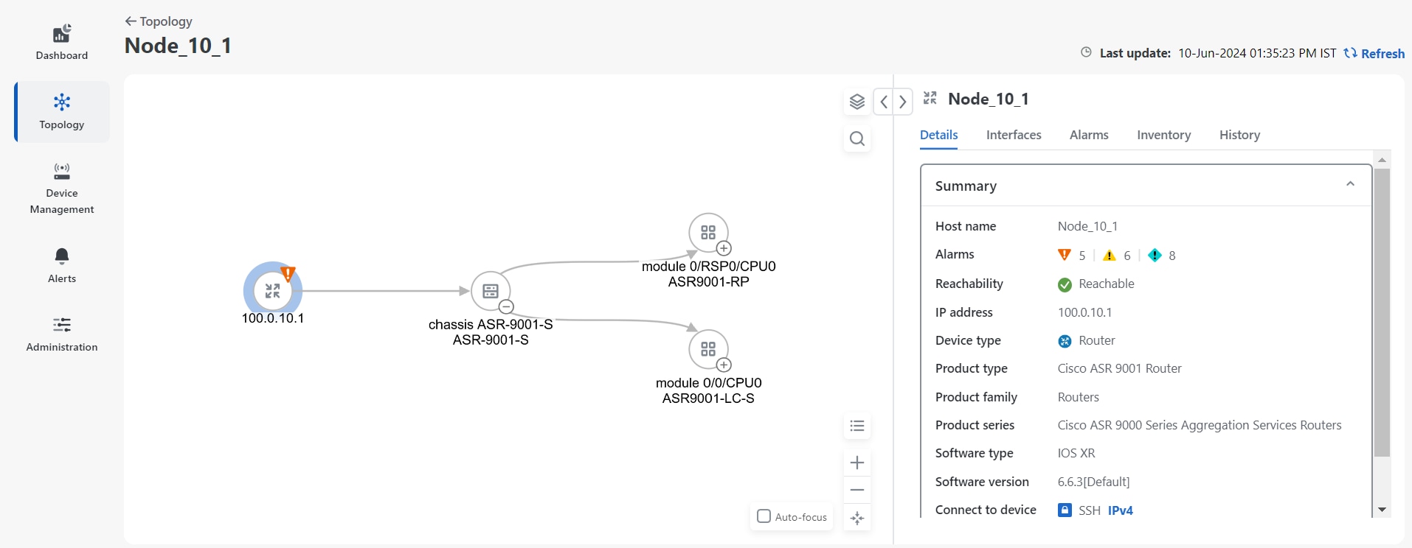
Task: Select the Product family value Routers
Action: tap(1078, 397)
